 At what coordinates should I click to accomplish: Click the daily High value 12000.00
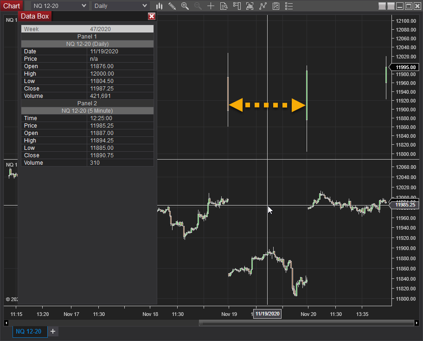[102, 74]
